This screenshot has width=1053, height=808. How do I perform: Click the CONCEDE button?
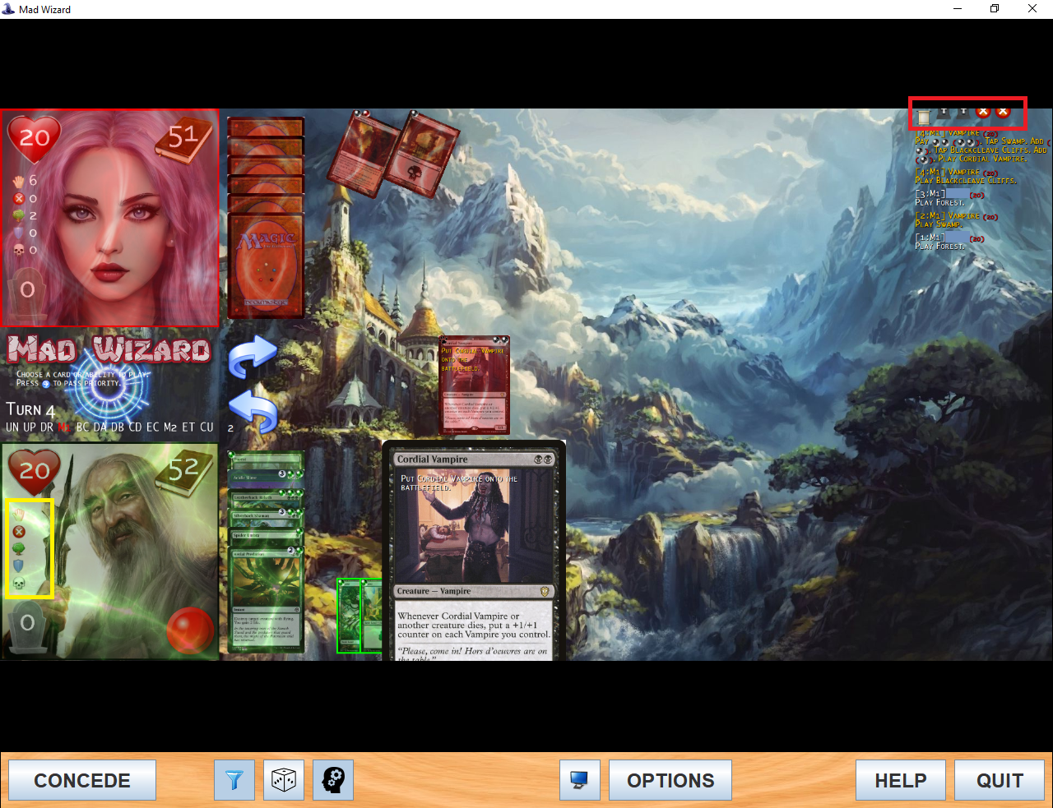coord(82,780)
